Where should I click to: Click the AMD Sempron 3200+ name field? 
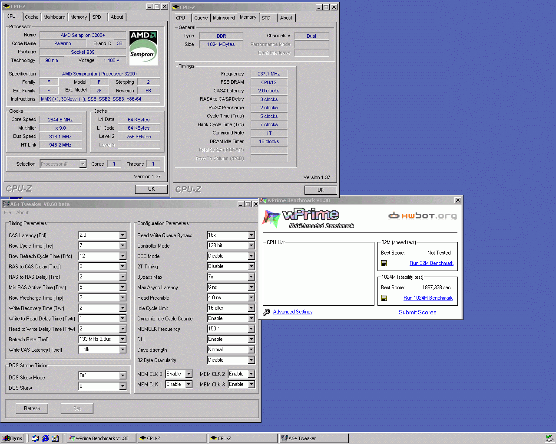(83, 35)
